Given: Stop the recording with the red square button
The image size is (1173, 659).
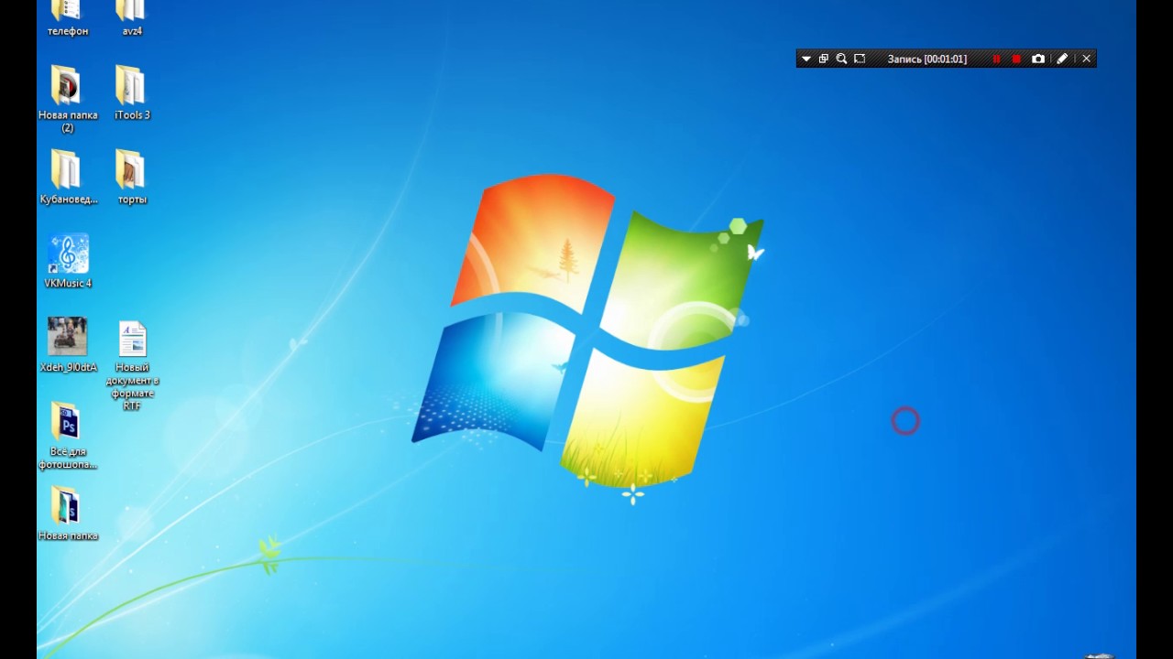Looking at the screenshot, I should (x=1016, y=59).
